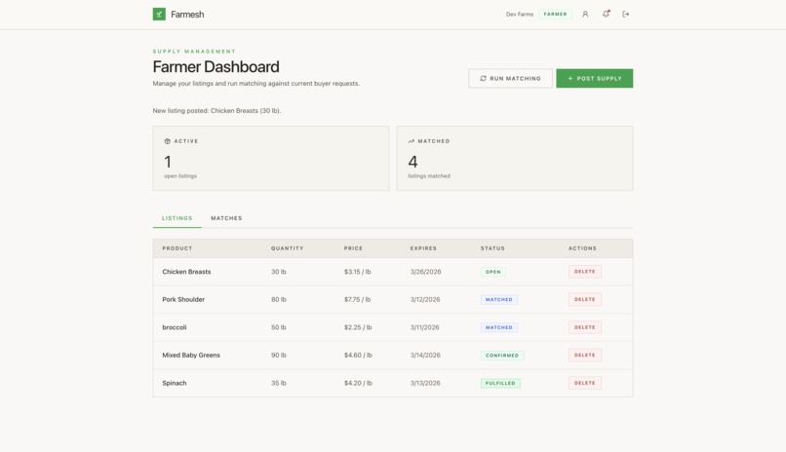Click the 50 lb quantity cell

(x=279, y=327)
